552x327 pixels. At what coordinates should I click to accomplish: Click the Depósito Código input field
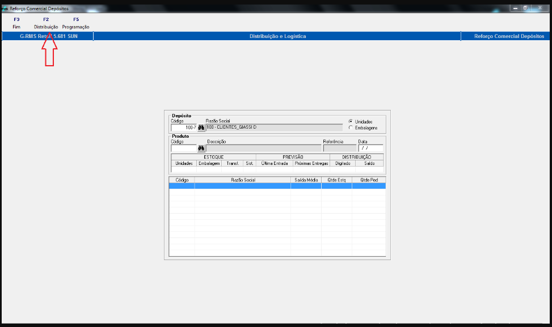point(184,128)
